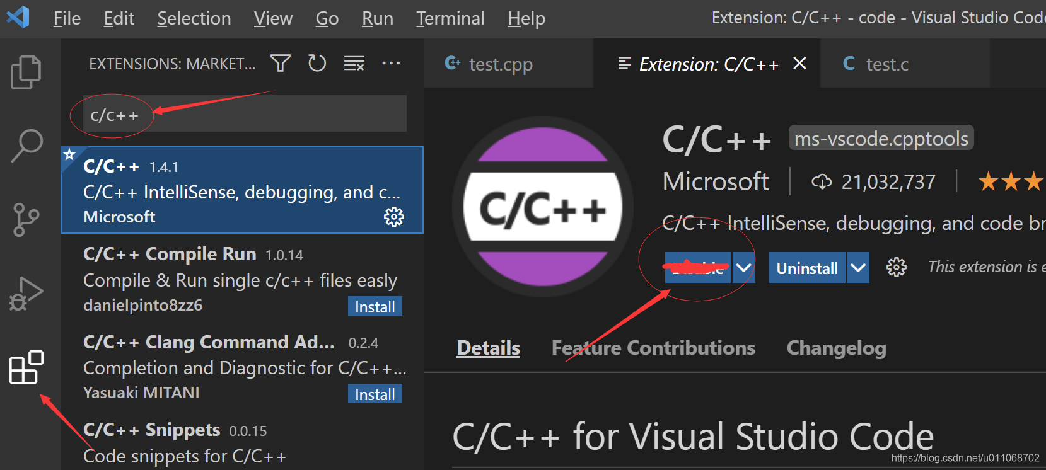
Task: Click the 1.0.14 version of Compile Run
Action: [284, 255]
